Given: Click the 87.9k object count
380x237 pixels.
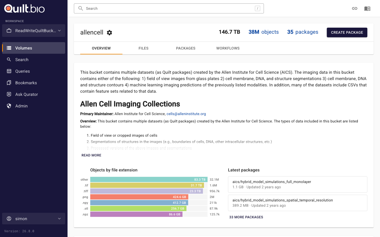Looking at the screenshot, I should [214, 209].
